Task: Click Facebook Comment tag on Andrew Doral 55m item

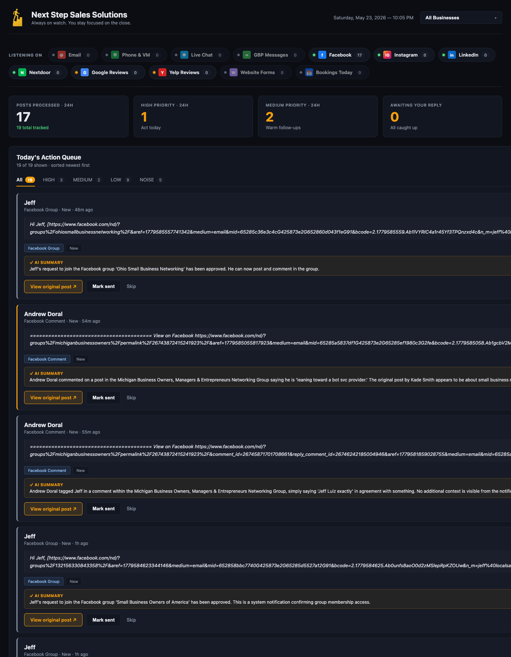Action: 47,470
